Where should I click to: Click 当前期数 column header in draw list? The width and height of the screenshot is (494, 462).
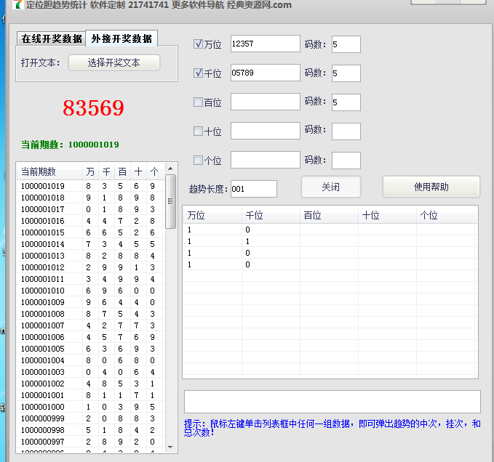point(49,171)
